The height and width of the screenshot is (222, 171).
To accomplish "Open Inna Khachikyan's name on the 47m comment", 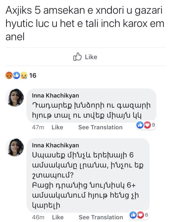I will (x=55, y=95).
